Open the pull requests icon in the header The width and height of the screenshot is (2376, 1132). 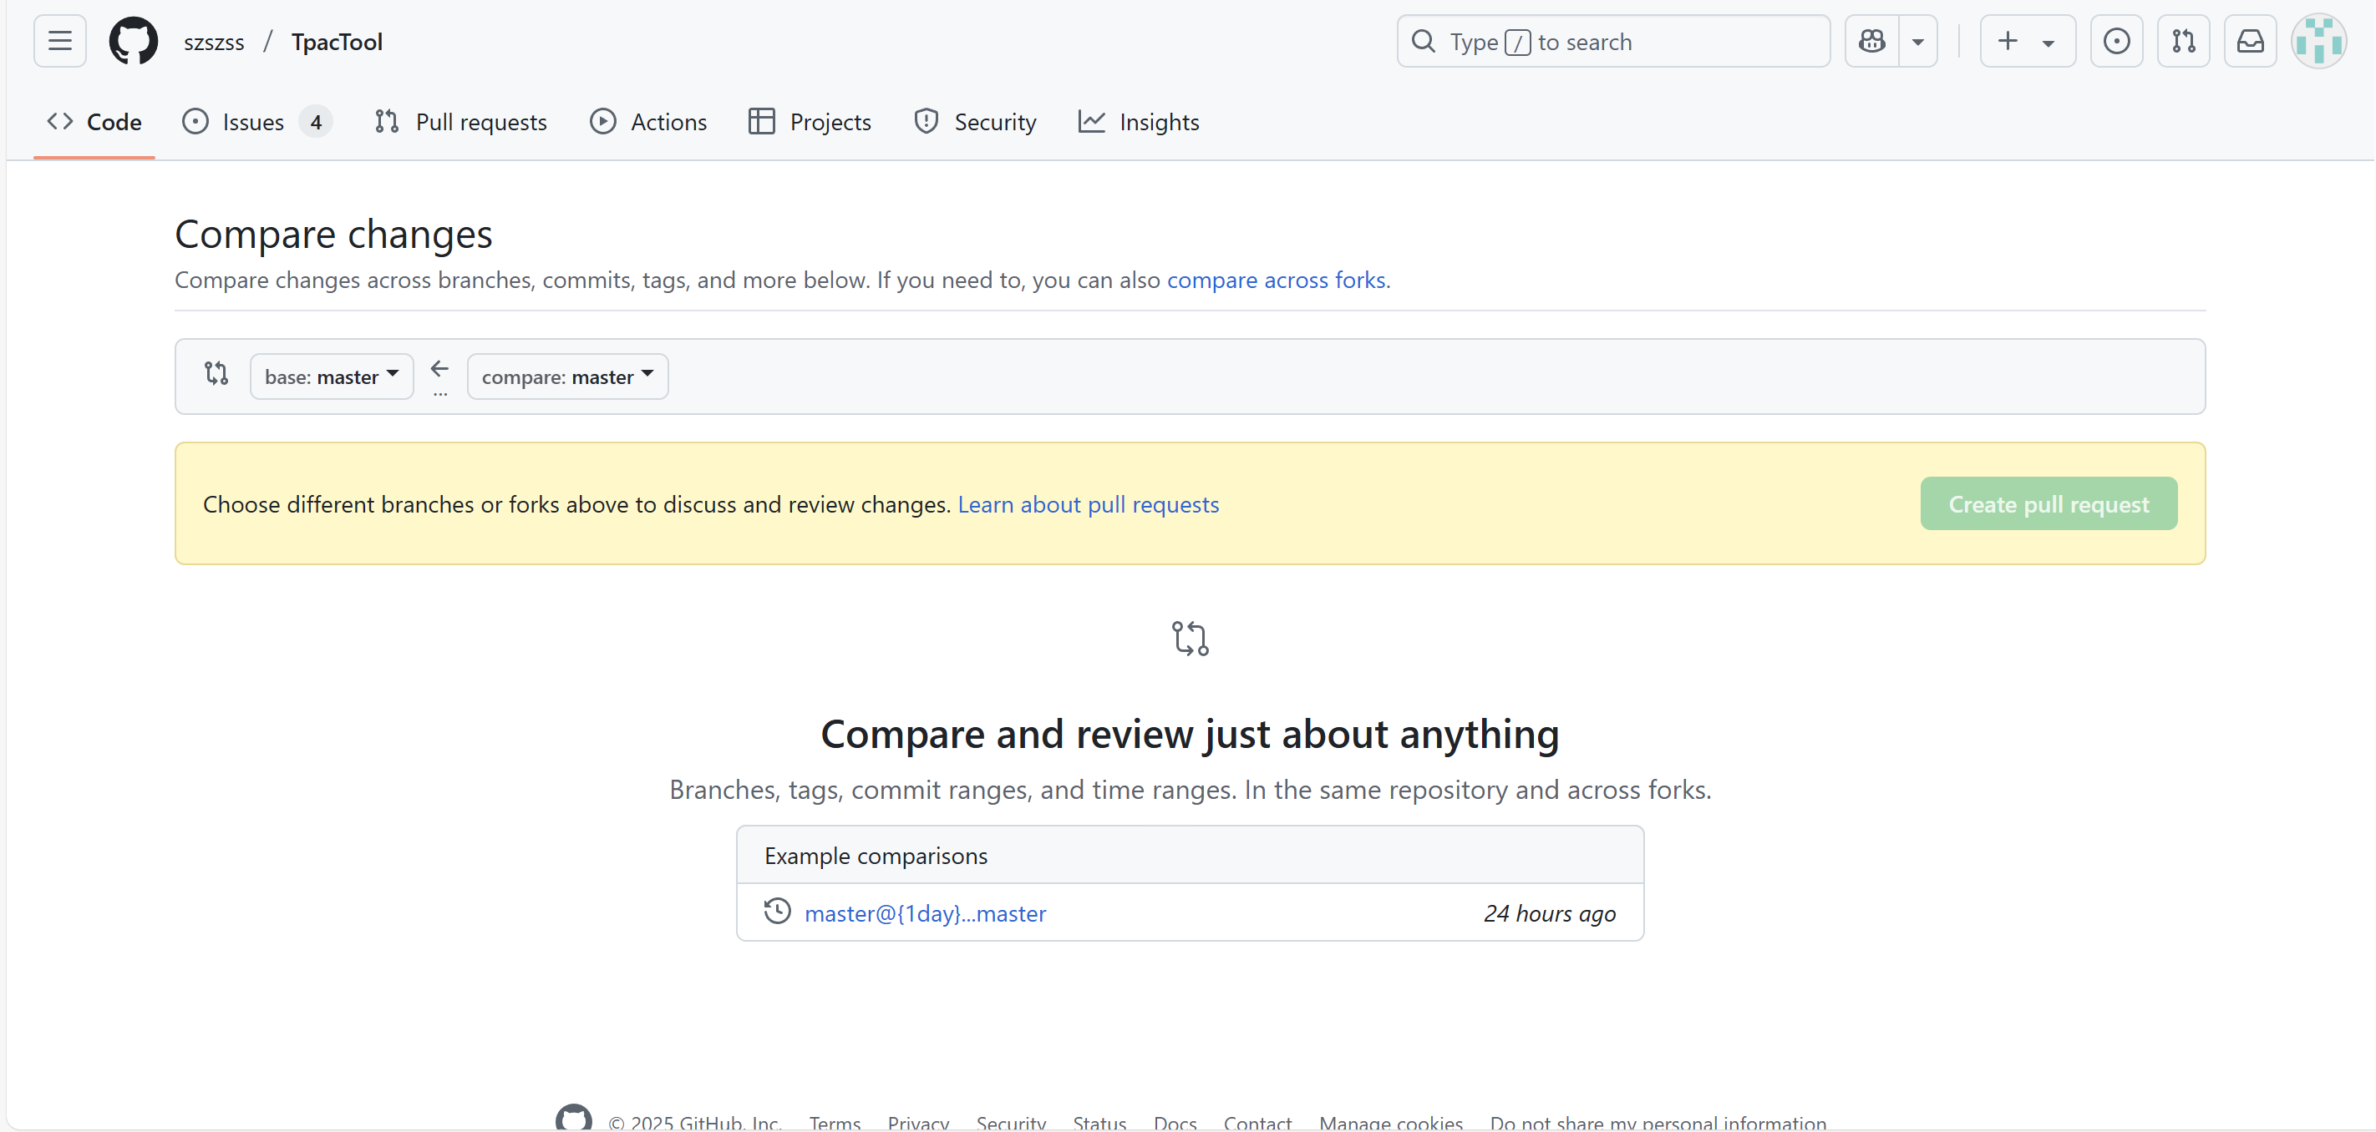(x=2182, y=42)
